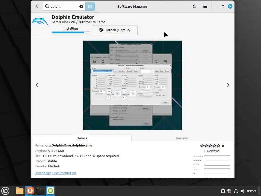Switch to the Reviews tab
The width and height of the screenshot is (261, 196).
coord(182,138)
